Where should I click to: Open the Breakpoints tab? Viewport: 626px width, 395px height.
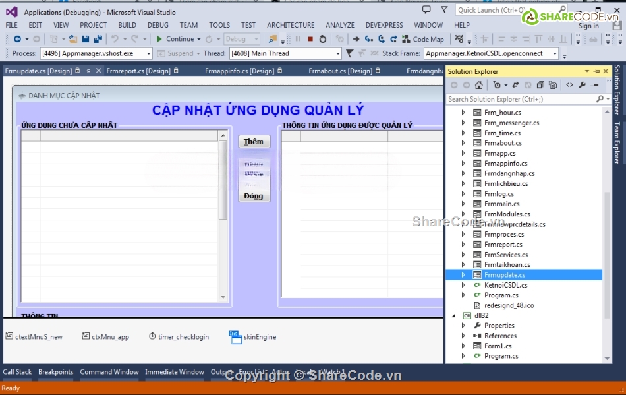click(56, 371)
